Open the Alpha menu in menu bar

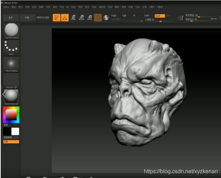(6, 7)
